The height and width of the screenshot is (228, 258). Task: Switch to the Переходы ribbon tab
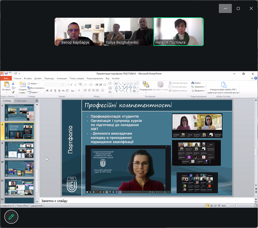click(49, 79)
